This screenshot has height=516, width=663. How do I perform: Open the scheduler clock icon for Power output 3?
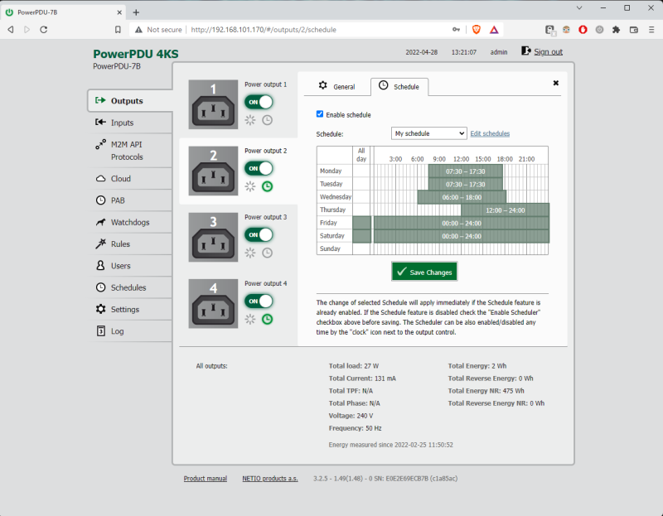pos(266,253)
